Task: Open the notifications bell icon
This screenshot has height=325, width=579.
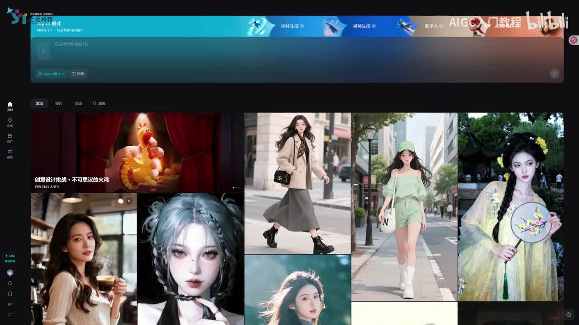Action: tap(10, 283)
